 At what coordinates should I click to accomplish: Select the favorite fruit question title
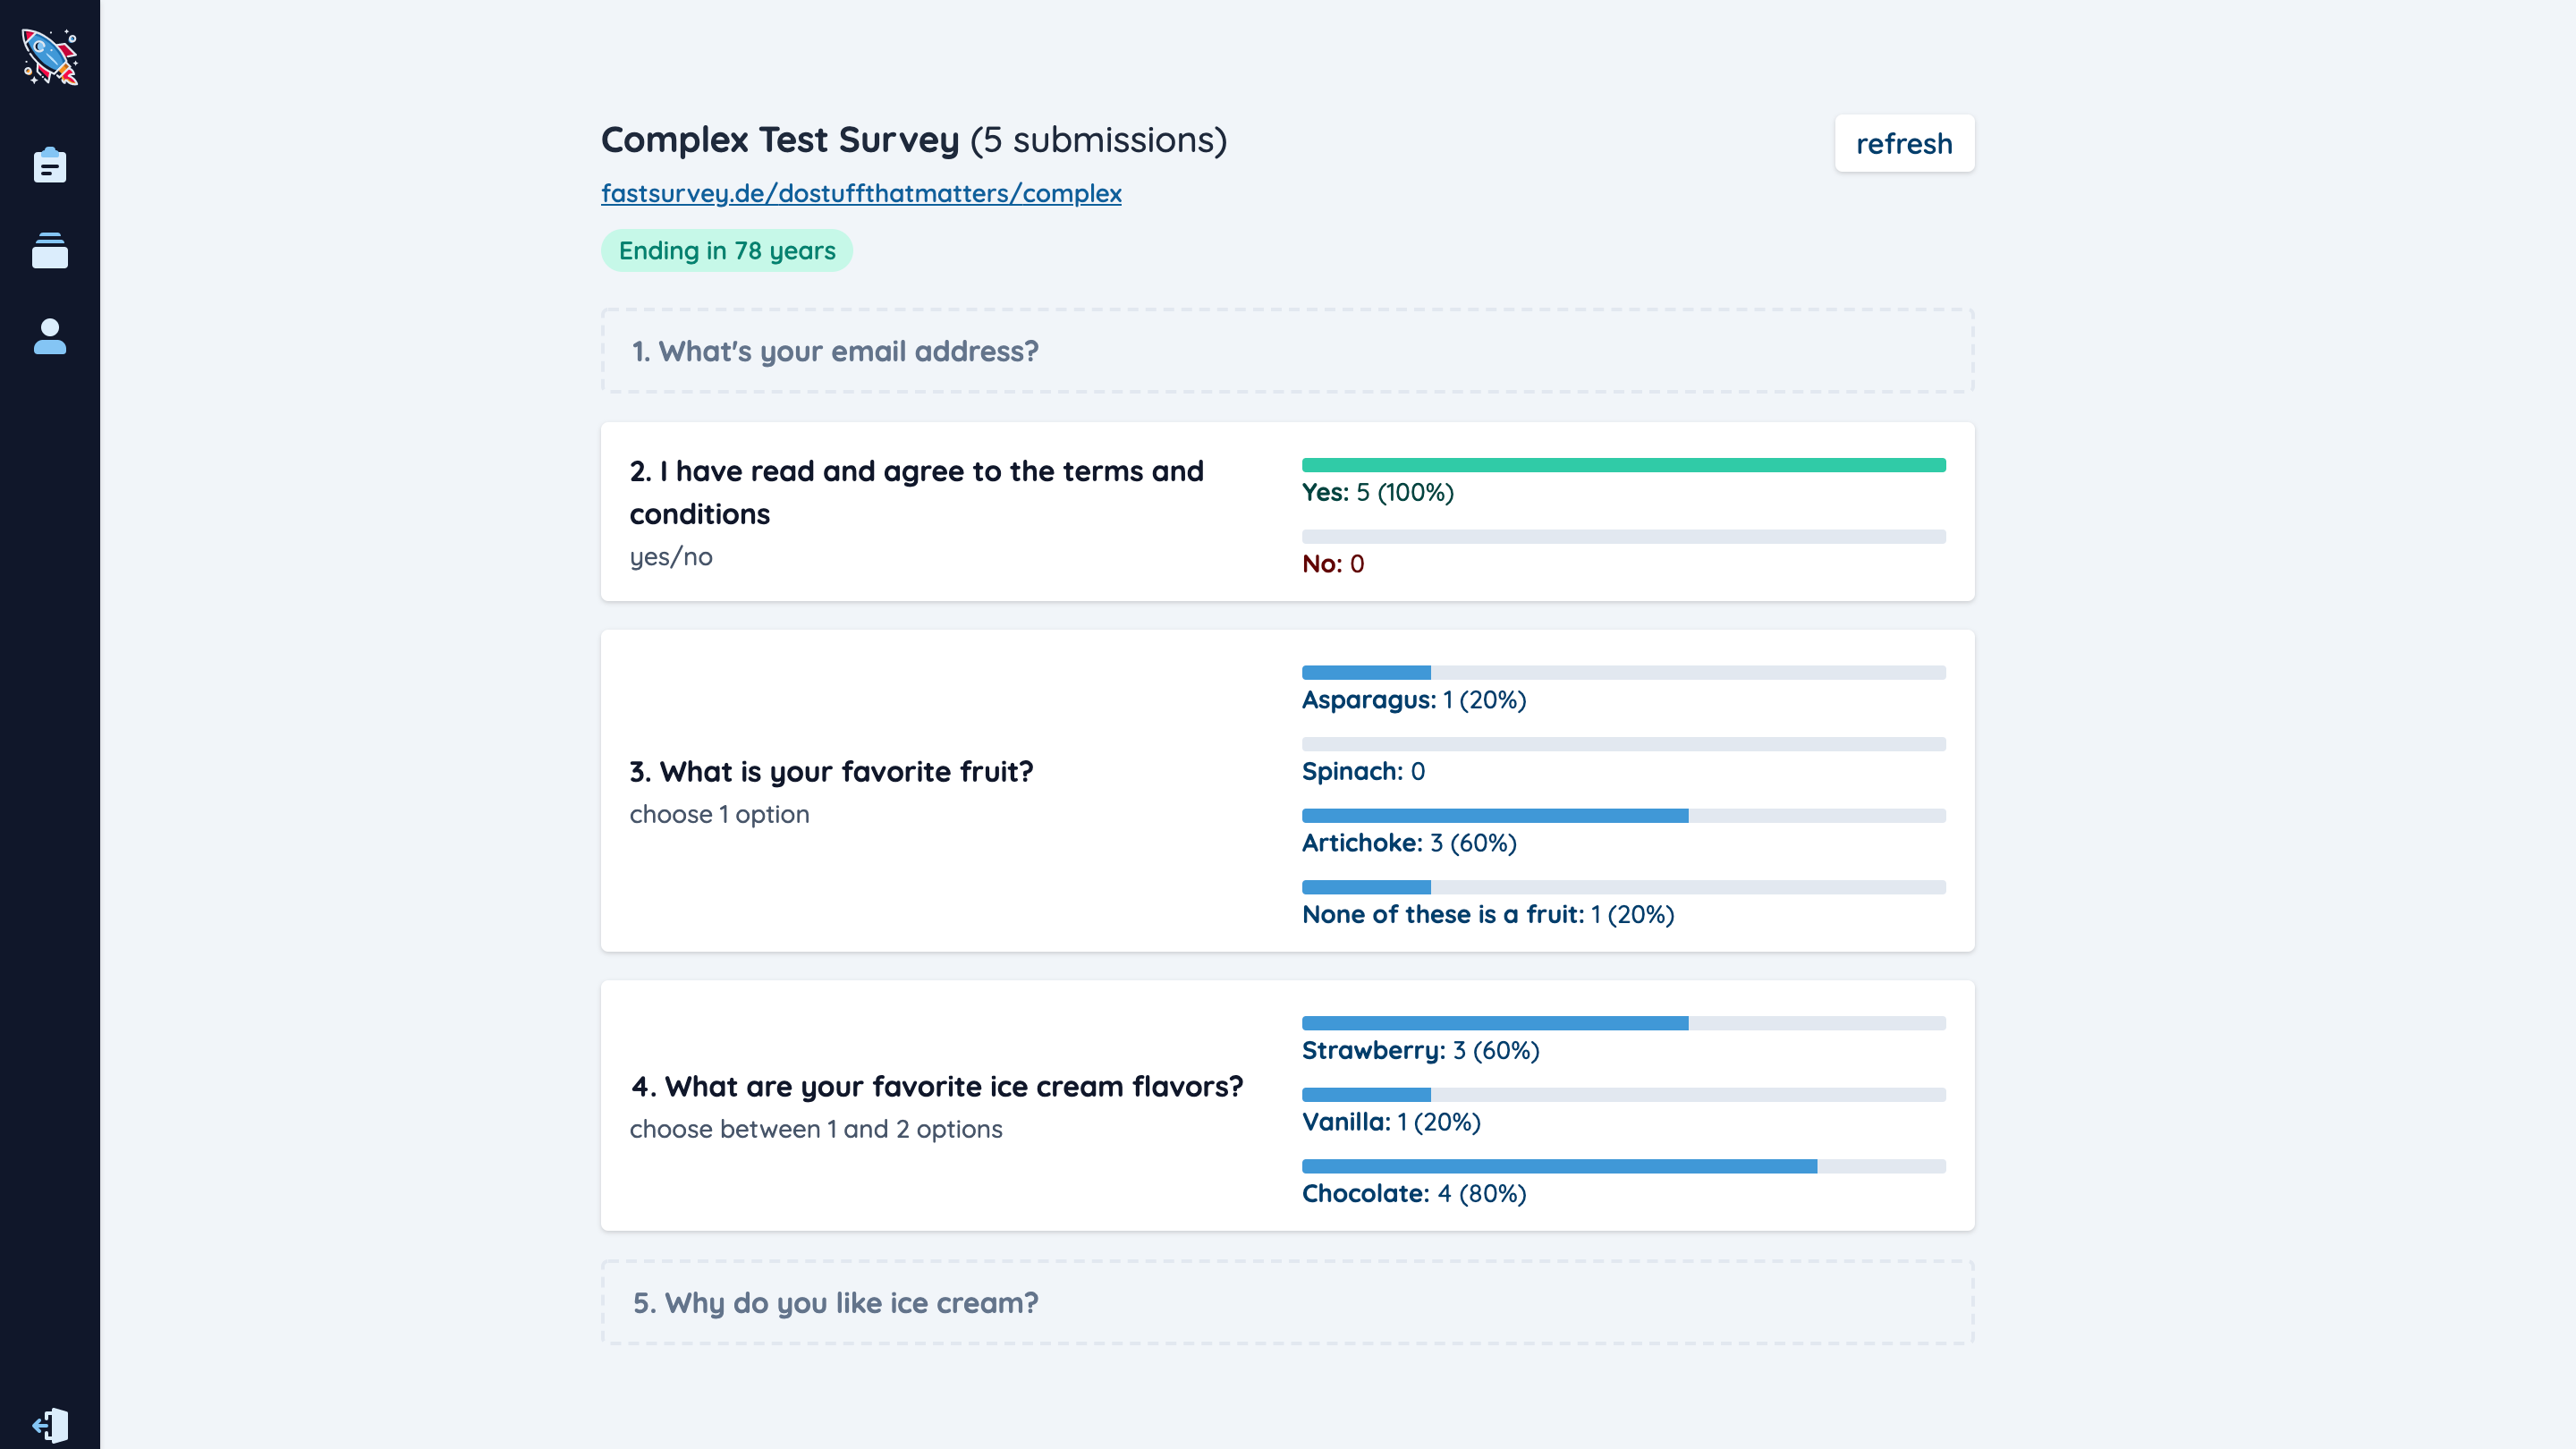tap(831, 771)
